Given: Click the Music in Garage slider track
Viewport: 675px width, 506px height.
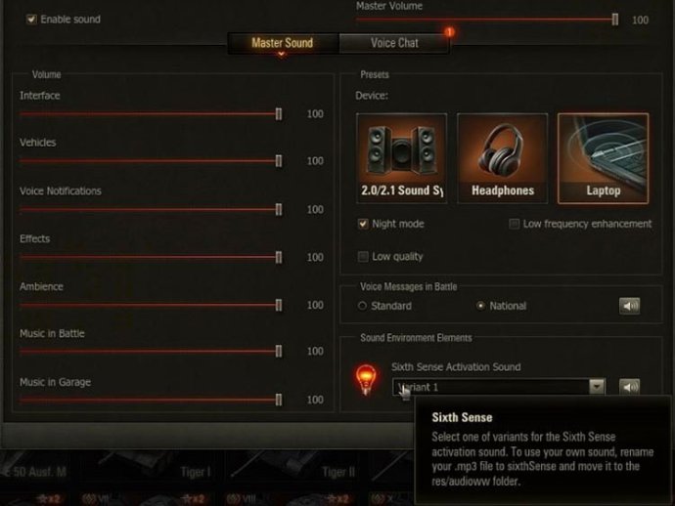Looking at the screenshot, I should [x=149, y=400].
